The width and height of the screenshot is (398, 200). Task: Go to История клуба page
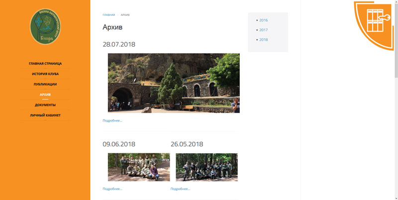45,74
